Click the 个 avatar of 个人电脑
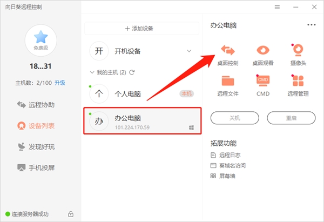The height and width of the screenshot is (222, 324). 99,93
